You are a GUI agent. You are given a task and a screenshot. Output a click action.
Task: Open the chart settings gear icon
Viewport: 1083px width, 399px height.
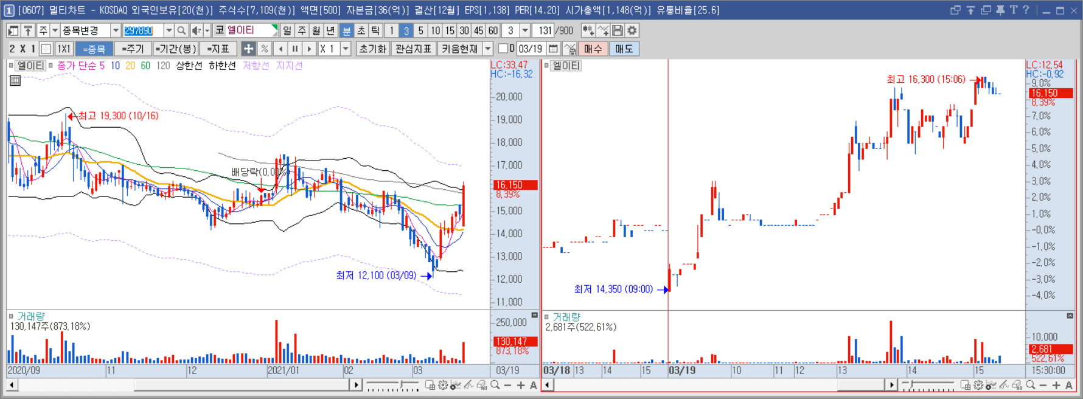[x=632, y=30]
